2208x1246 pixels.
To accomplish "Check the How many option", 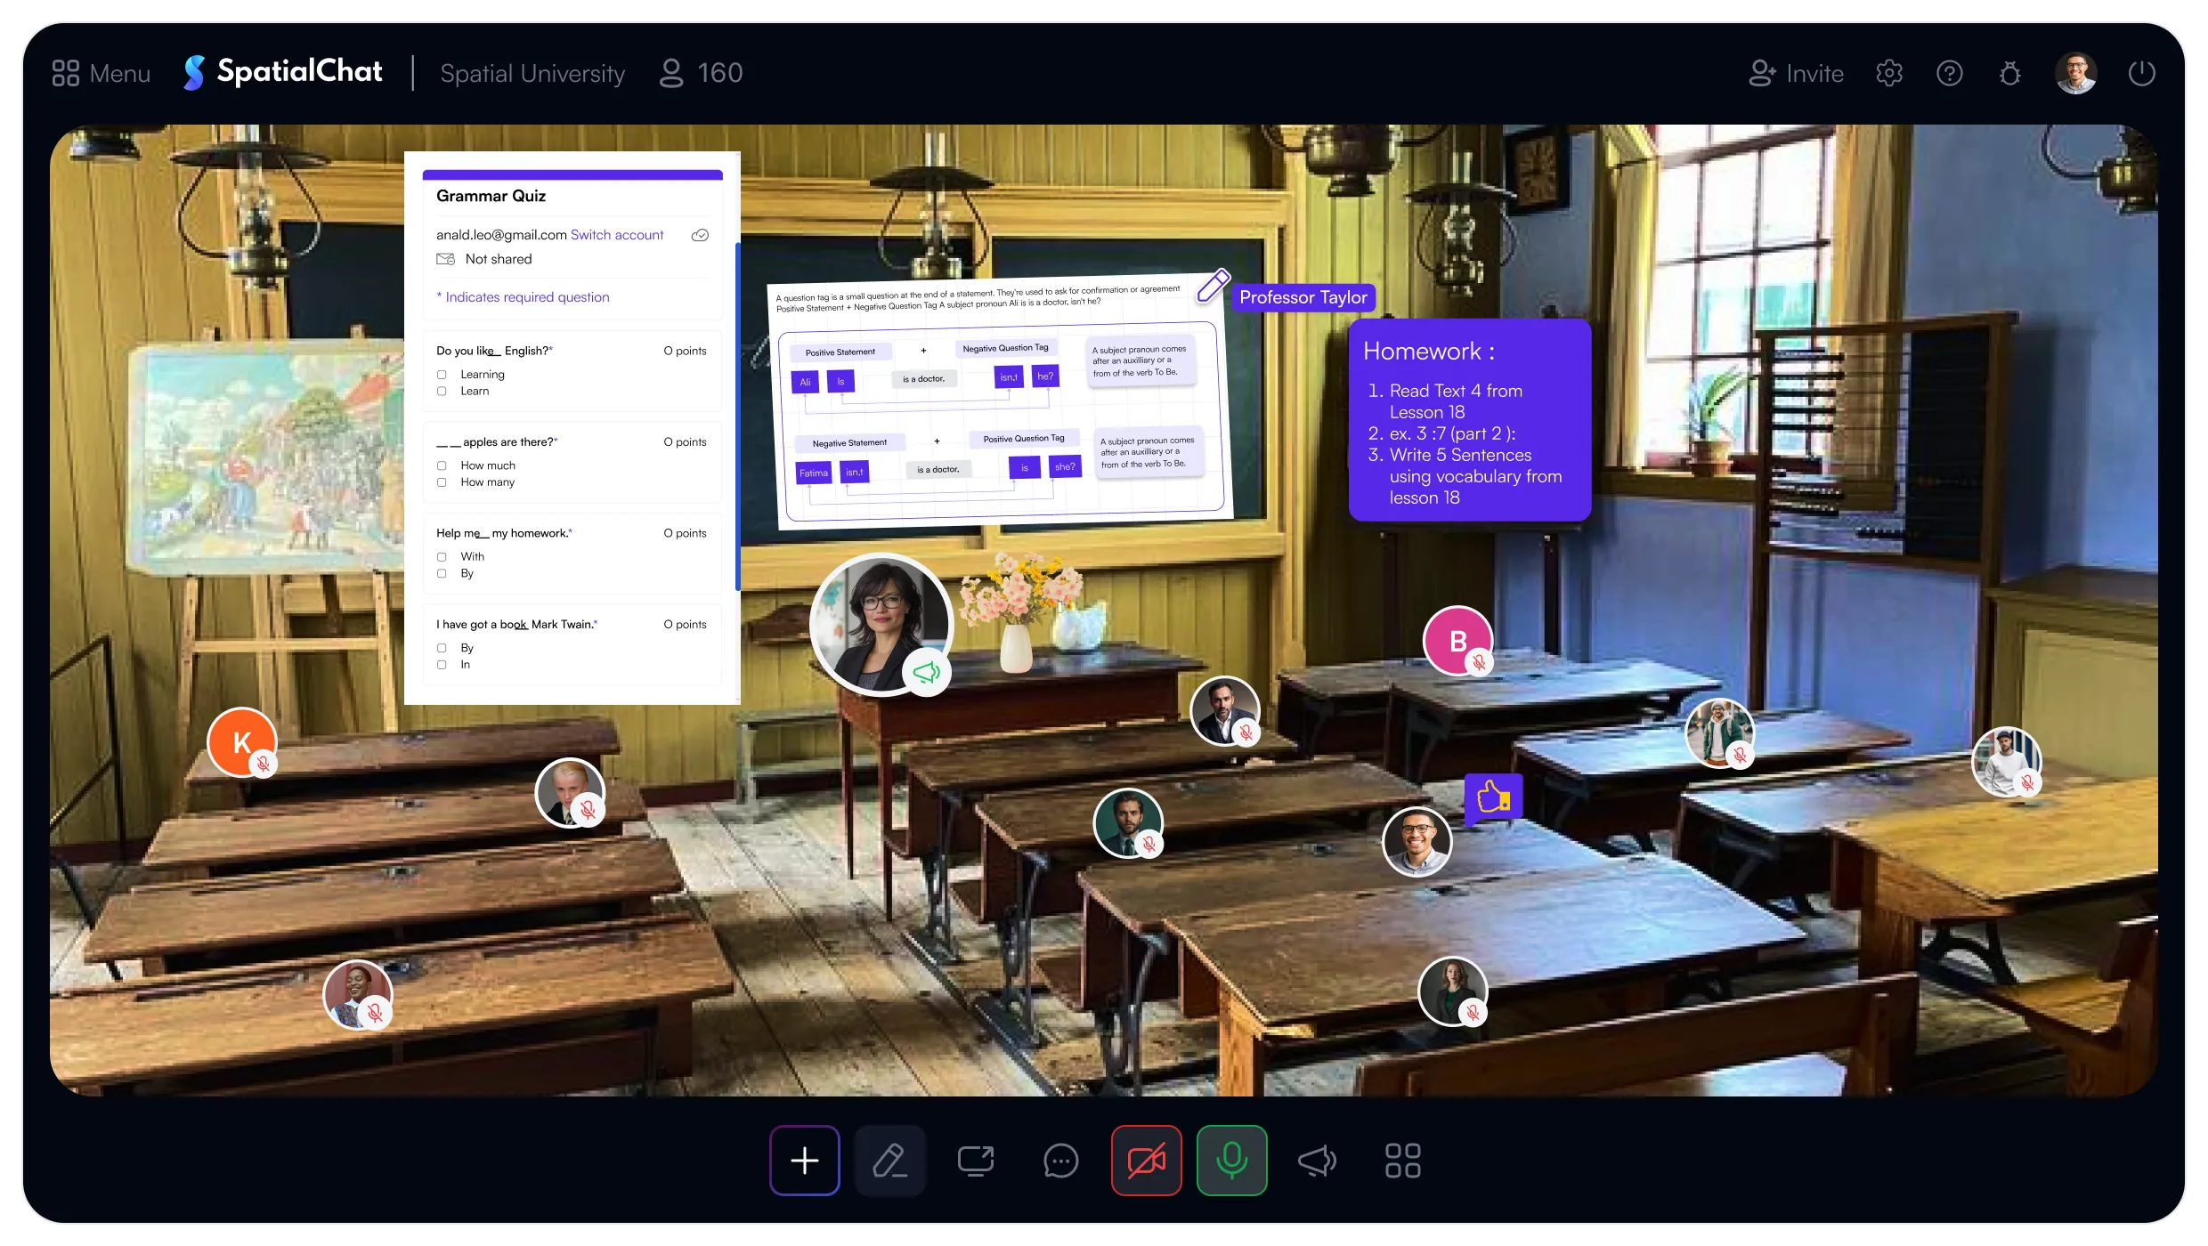I will pyautogui.click(x=442, y=482).
